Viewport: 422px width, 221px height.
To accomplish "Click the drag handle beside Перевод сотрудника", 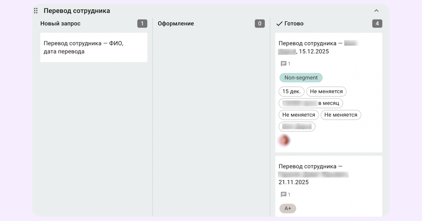I will click(35, 11).
